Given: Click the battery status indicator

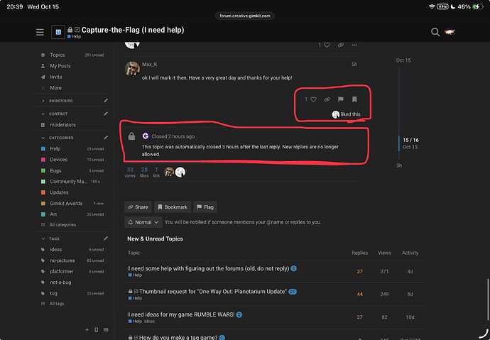Looking at the screenshot, I should 478,6.
